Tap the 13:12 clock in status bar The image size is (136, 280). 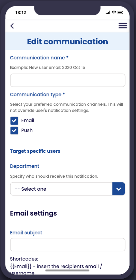pos(21,13)
